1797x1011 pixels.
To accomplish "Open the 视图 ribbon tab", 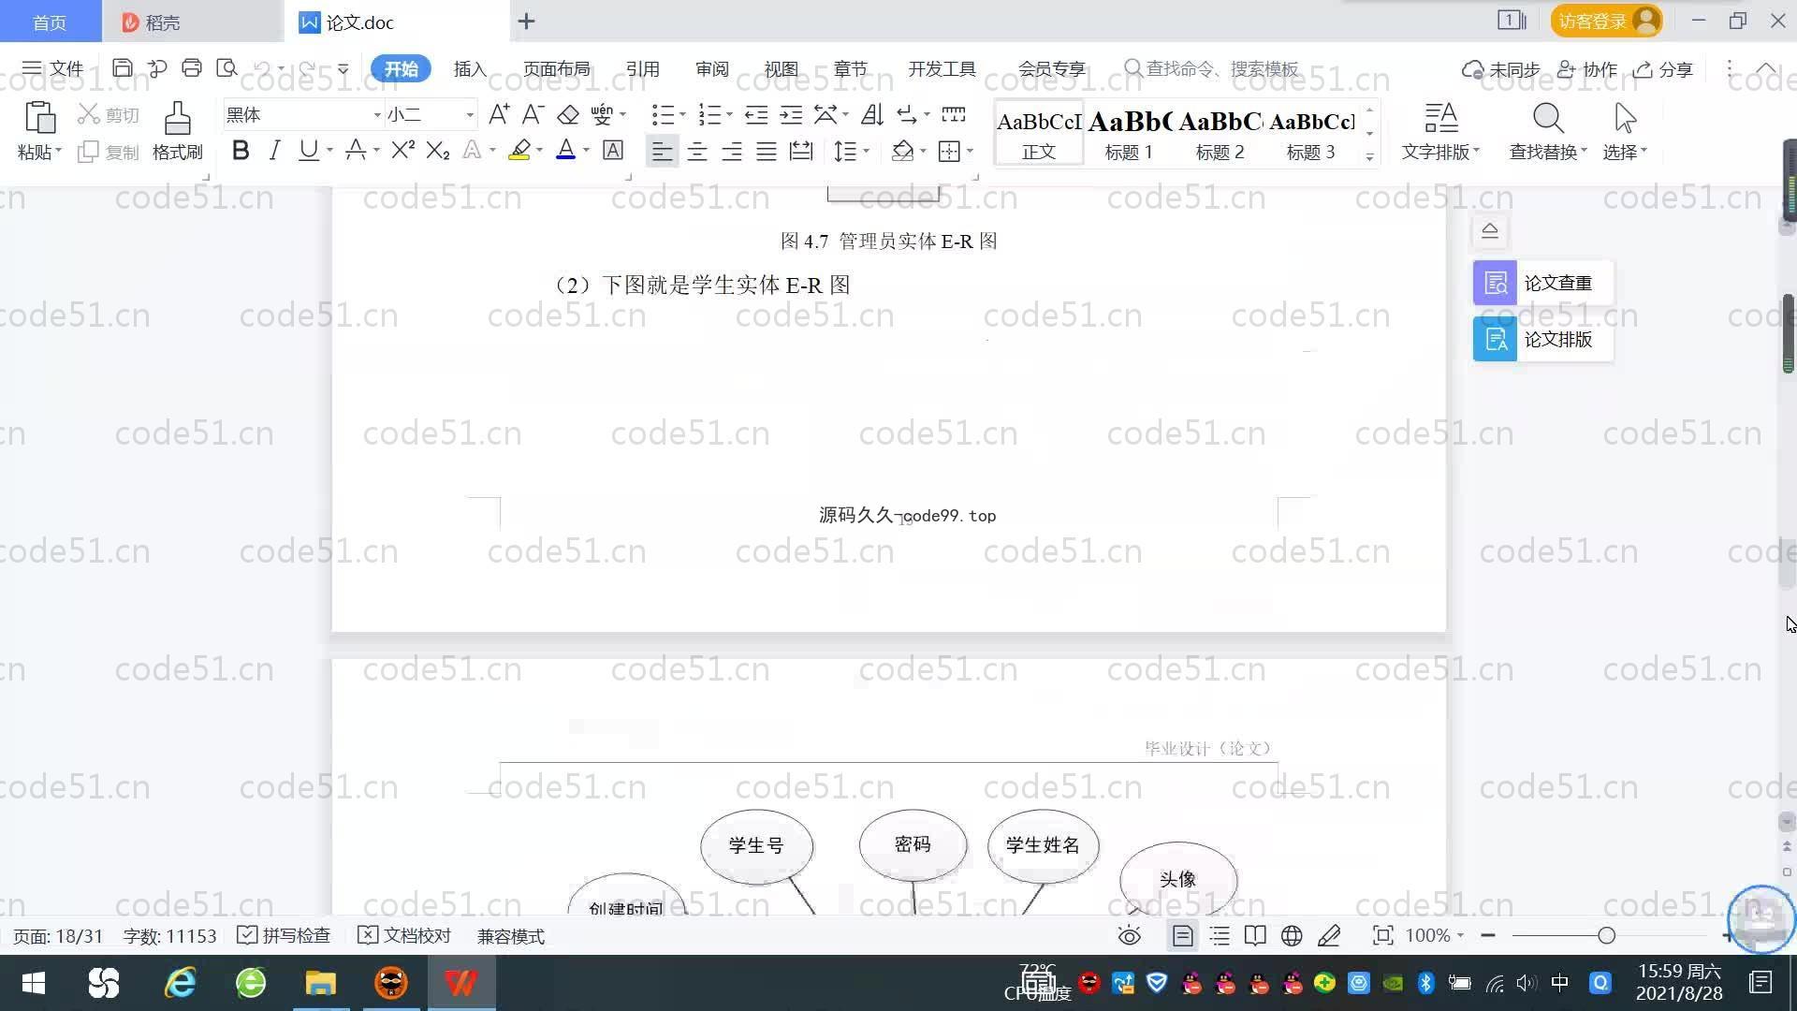I will click(x=781, y=68).
